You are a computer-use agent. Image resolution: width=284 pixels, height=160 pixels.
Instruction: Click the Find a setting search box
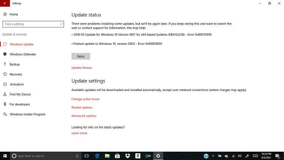click(33, 24)
